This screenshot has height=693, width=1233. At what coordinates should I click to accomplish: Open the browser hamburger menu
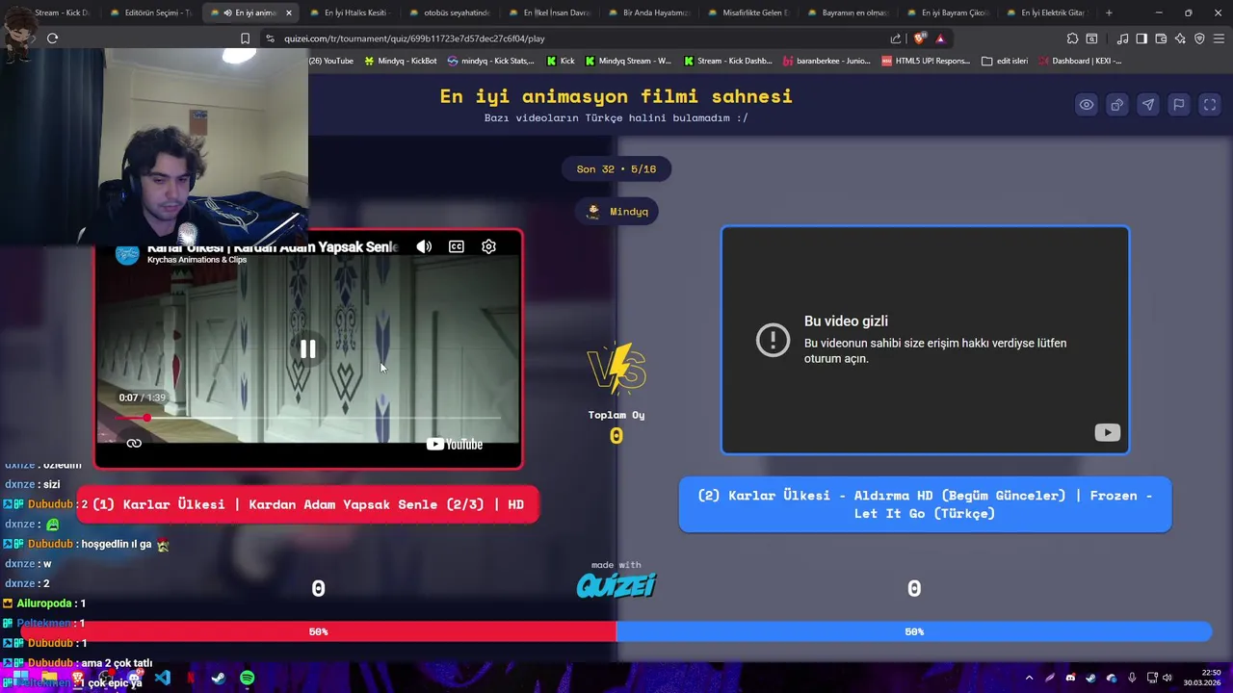(1219, 38)
